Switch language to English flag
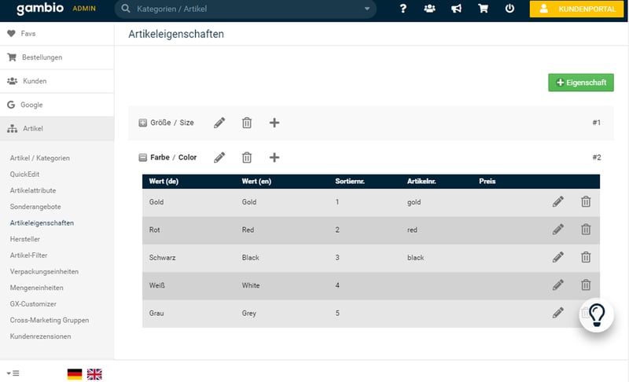Image resolution: width=629 pixels, height=382 pixels. pyautogui.click(x=94, y=374)
